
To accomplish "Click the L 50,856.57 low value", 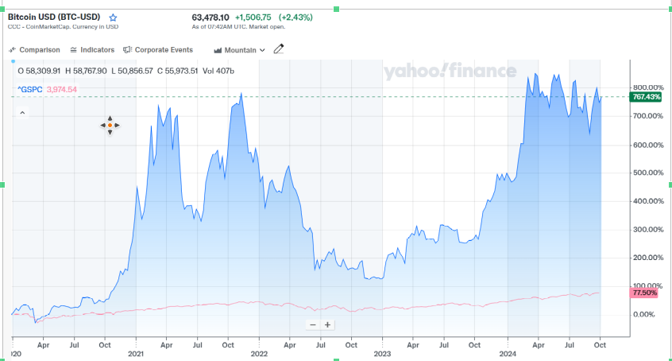I will click(132, 72).
